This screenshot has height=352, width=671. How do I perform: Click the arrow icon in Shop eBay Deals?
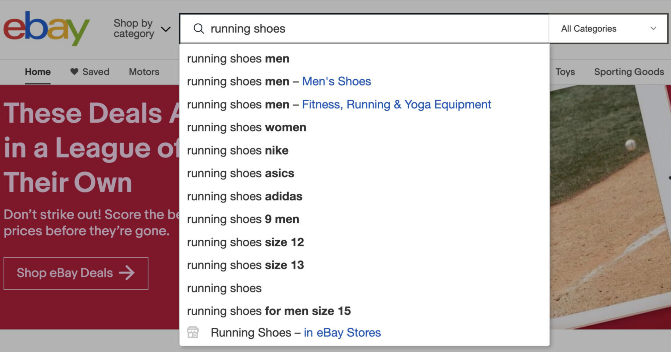(x=127, y=273)
